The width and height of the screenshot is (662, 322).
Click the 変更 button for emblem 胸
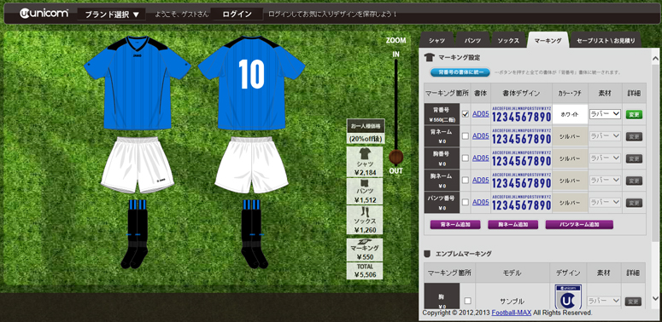633,302
